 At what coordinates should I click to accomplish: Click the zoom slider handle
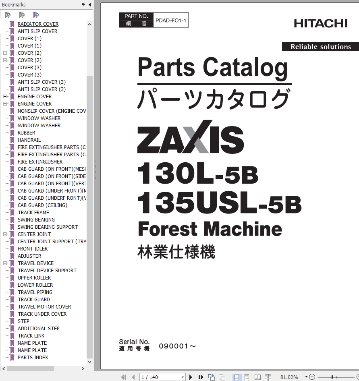(332, 377)
